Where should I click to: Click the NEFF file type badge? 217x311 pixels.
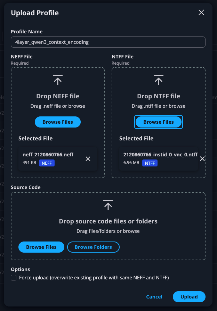(x=47, y=163)
